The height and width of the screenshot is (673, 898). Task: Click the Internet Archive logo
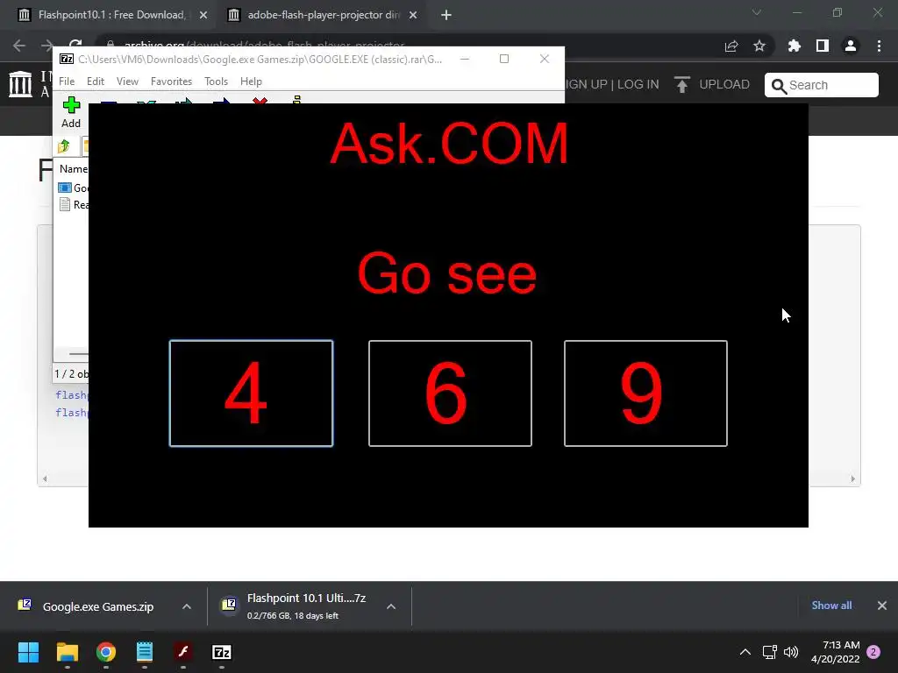[x=21, y=84]
